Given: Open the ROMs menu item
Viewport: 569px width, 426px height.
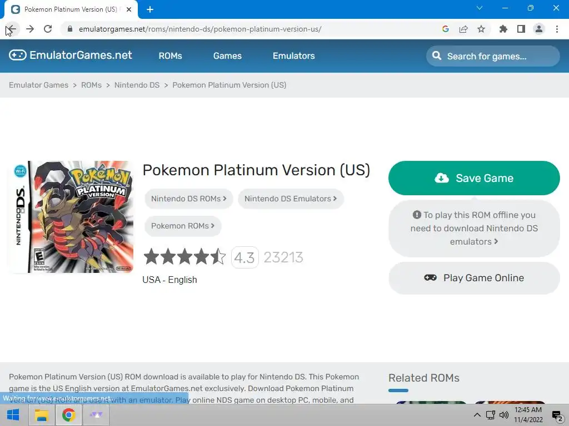Looking at the screenshot, I should click(x=170, y=56).
